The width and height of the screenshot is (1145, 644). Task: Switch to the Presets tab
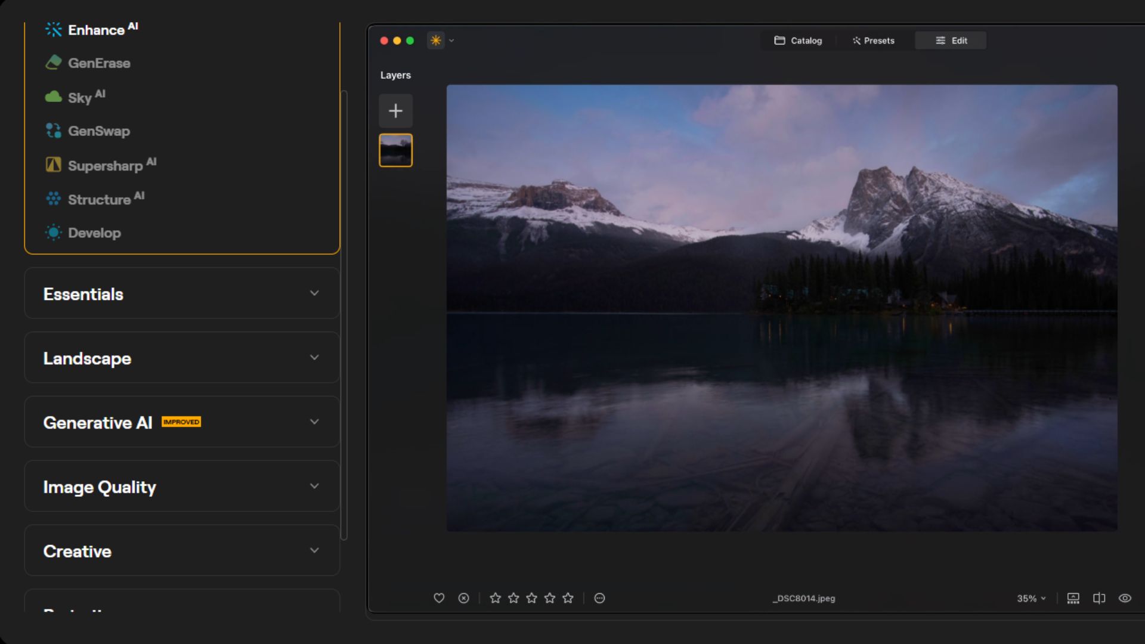[x=873, y=41]
